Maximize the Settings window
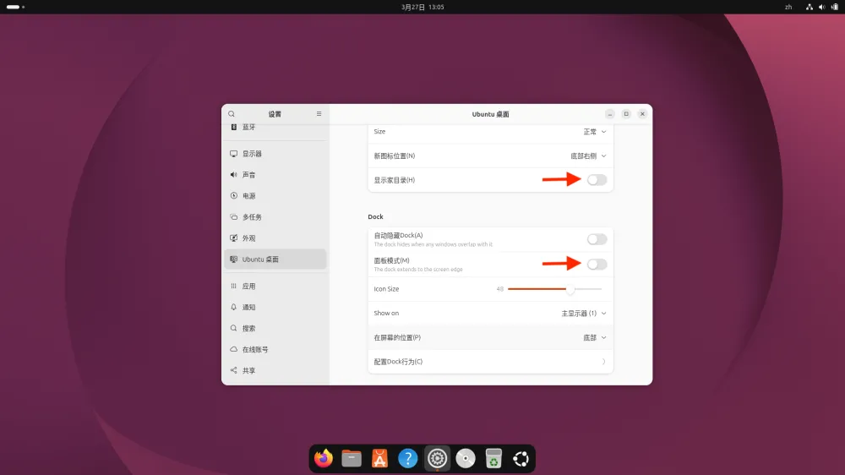This screenshot has height=475, width=845. [x=626, y=114]
